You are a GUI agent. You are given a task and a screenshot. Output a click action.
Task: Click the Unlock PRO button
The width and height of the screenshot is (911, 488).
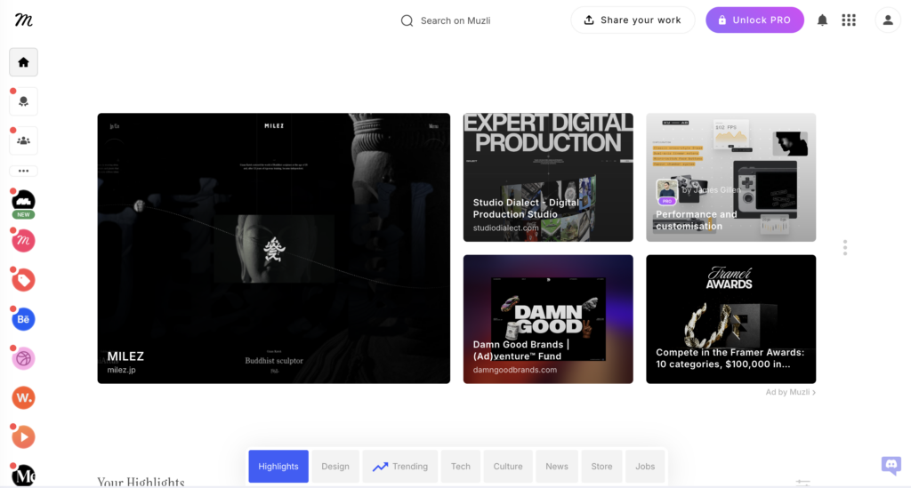click(754, 20)
